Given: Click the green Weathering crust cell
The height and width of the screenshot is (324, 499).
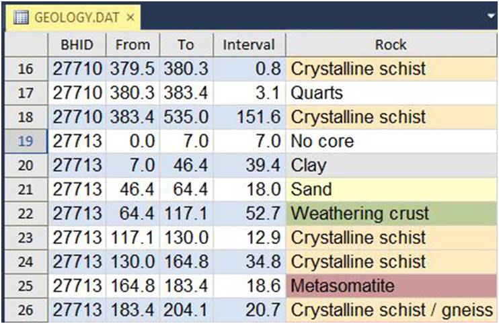Looking at the screenshot, I should pos(391,213).
